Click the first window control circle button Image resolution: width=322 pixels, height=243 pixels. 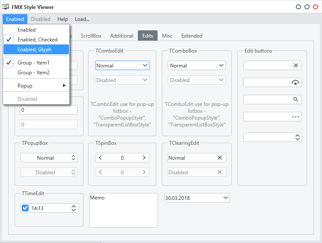click(x=298, y=7)
